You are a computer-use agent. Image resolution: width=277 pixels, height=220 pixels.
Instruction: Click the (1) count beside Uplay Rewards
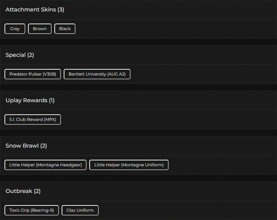pos(52,100)
